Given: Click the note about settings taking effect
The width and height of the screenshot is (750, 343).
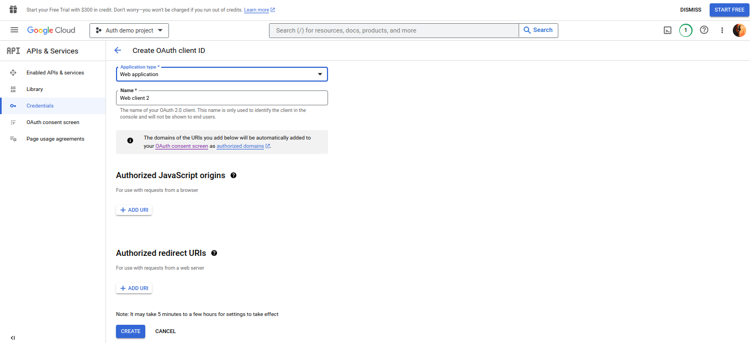Looking at the screenshot, I should [x=197, y=314].
